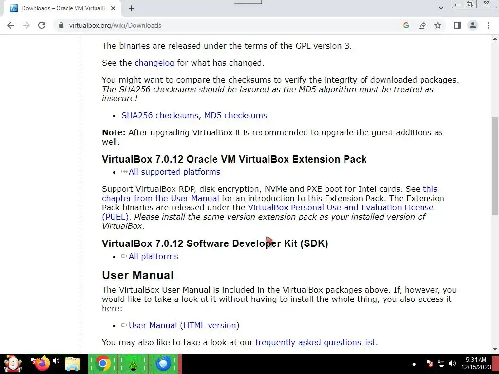
Task: Click the browser forward arrow
Action: 26,25
